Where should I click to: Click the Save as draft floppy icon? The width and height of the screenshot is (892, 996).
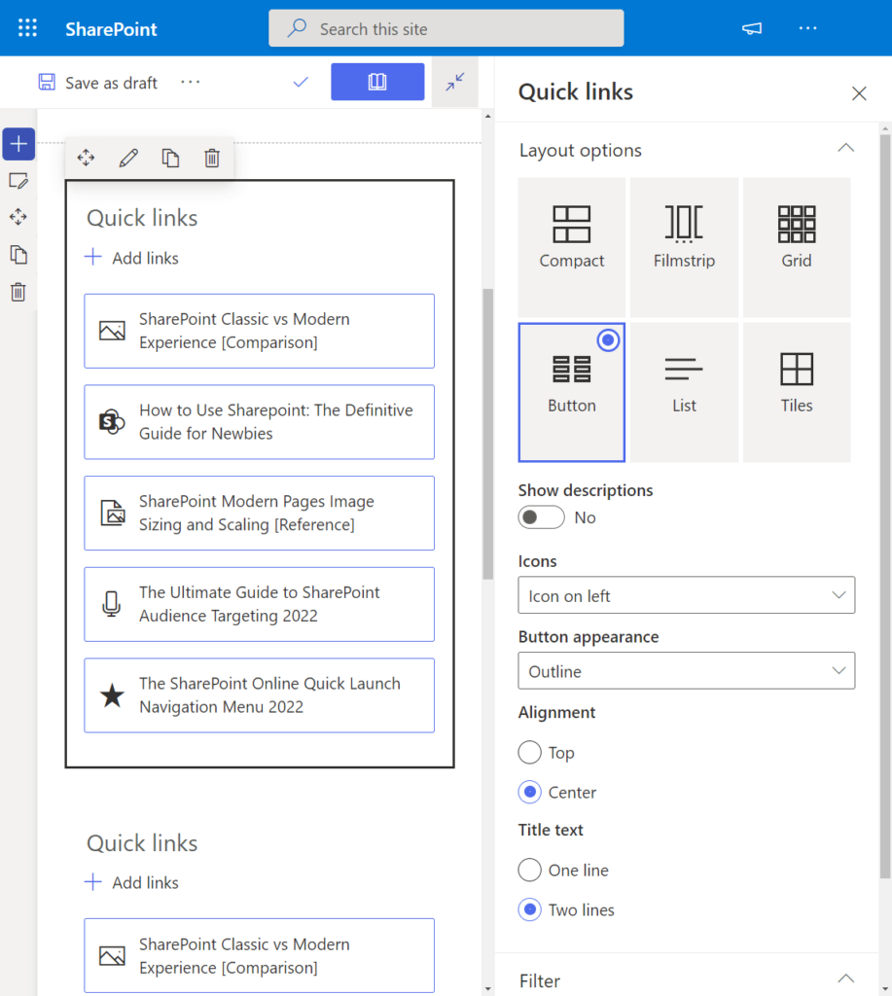47,82
